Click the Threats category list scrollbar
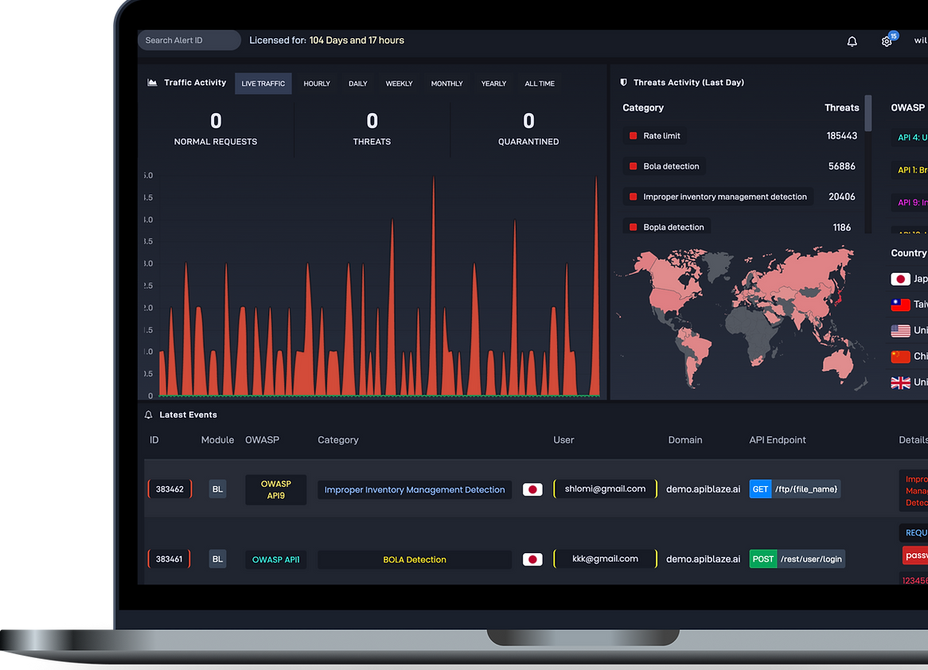 click(x=868, y=113)
